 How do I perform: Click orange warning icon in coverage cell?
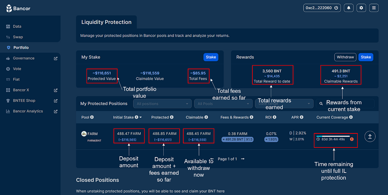[352, 139]
